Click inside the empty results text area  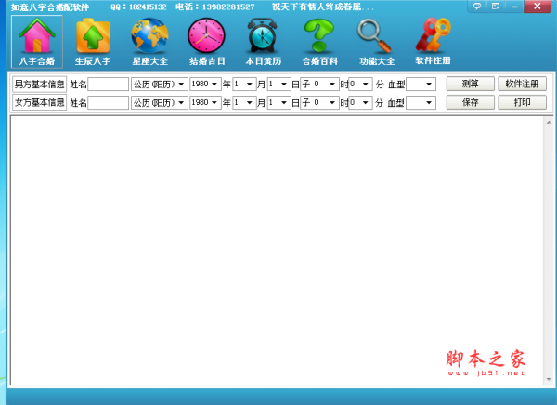277,251
